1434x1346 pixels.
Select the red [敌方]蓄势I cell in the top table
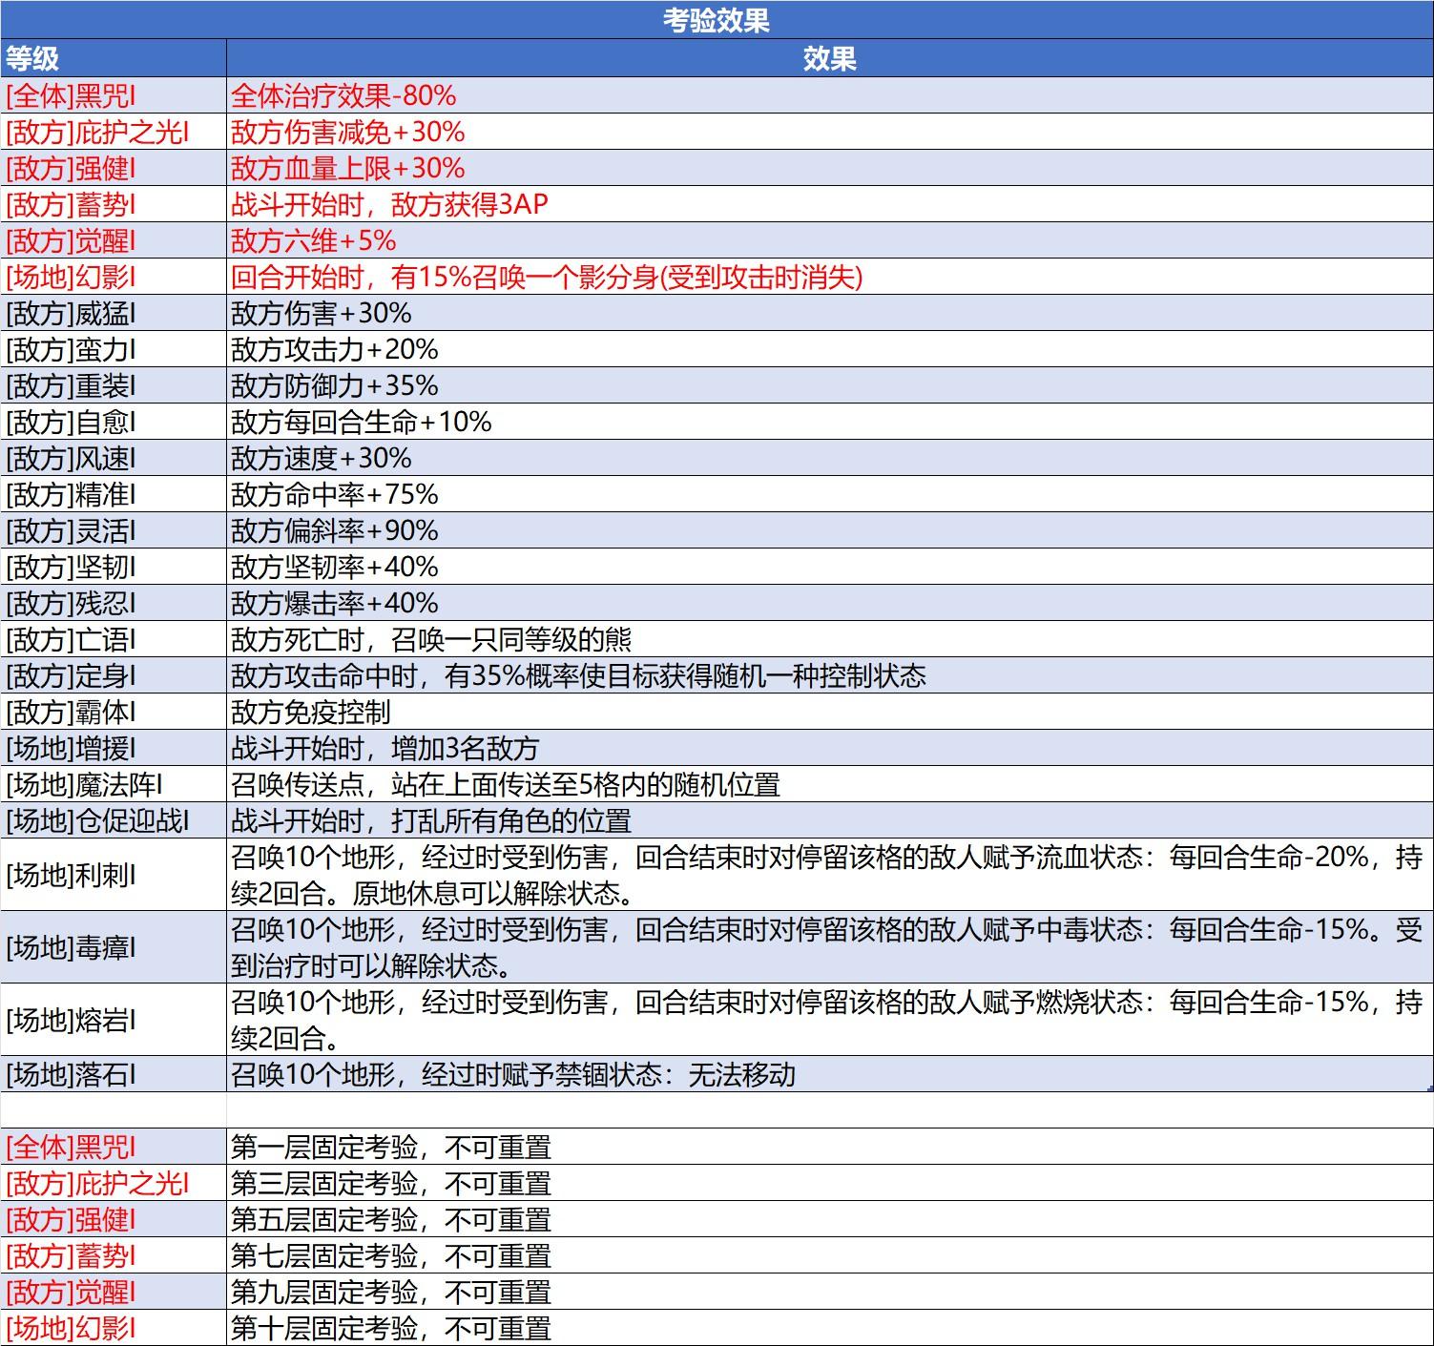point(114,204)
